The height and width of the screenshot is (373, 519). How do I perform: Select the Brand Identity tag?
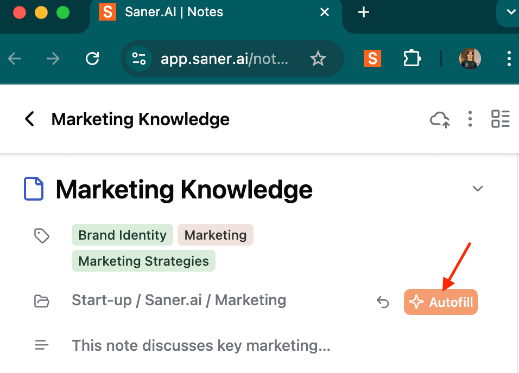pyautogui.click(x=122, y=235)
